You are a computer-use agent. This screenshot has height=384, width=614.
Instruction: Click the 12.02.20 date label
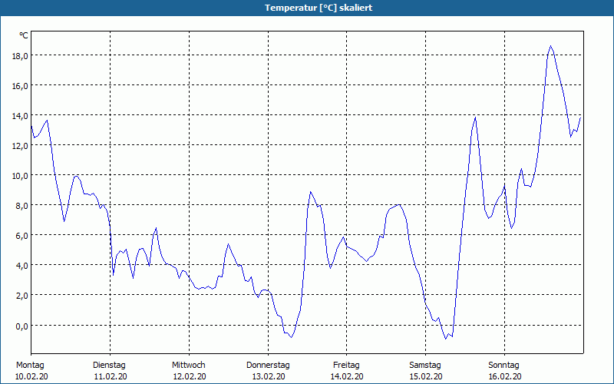190,377
